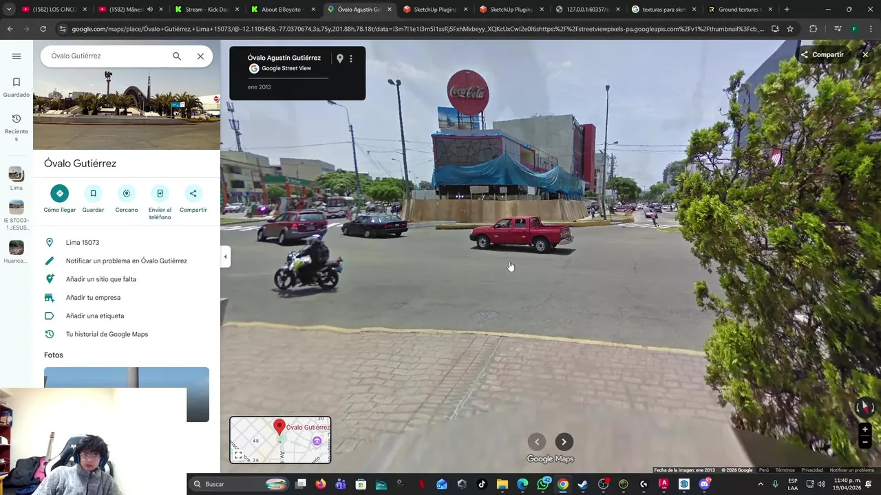
Task: Switch to the LOS CINCO YouTube tab
Action: [x=54, y=10]
